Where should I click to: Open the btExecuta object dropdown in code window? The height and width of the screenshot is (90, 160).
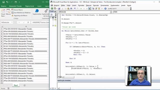(x=111, y=12)
